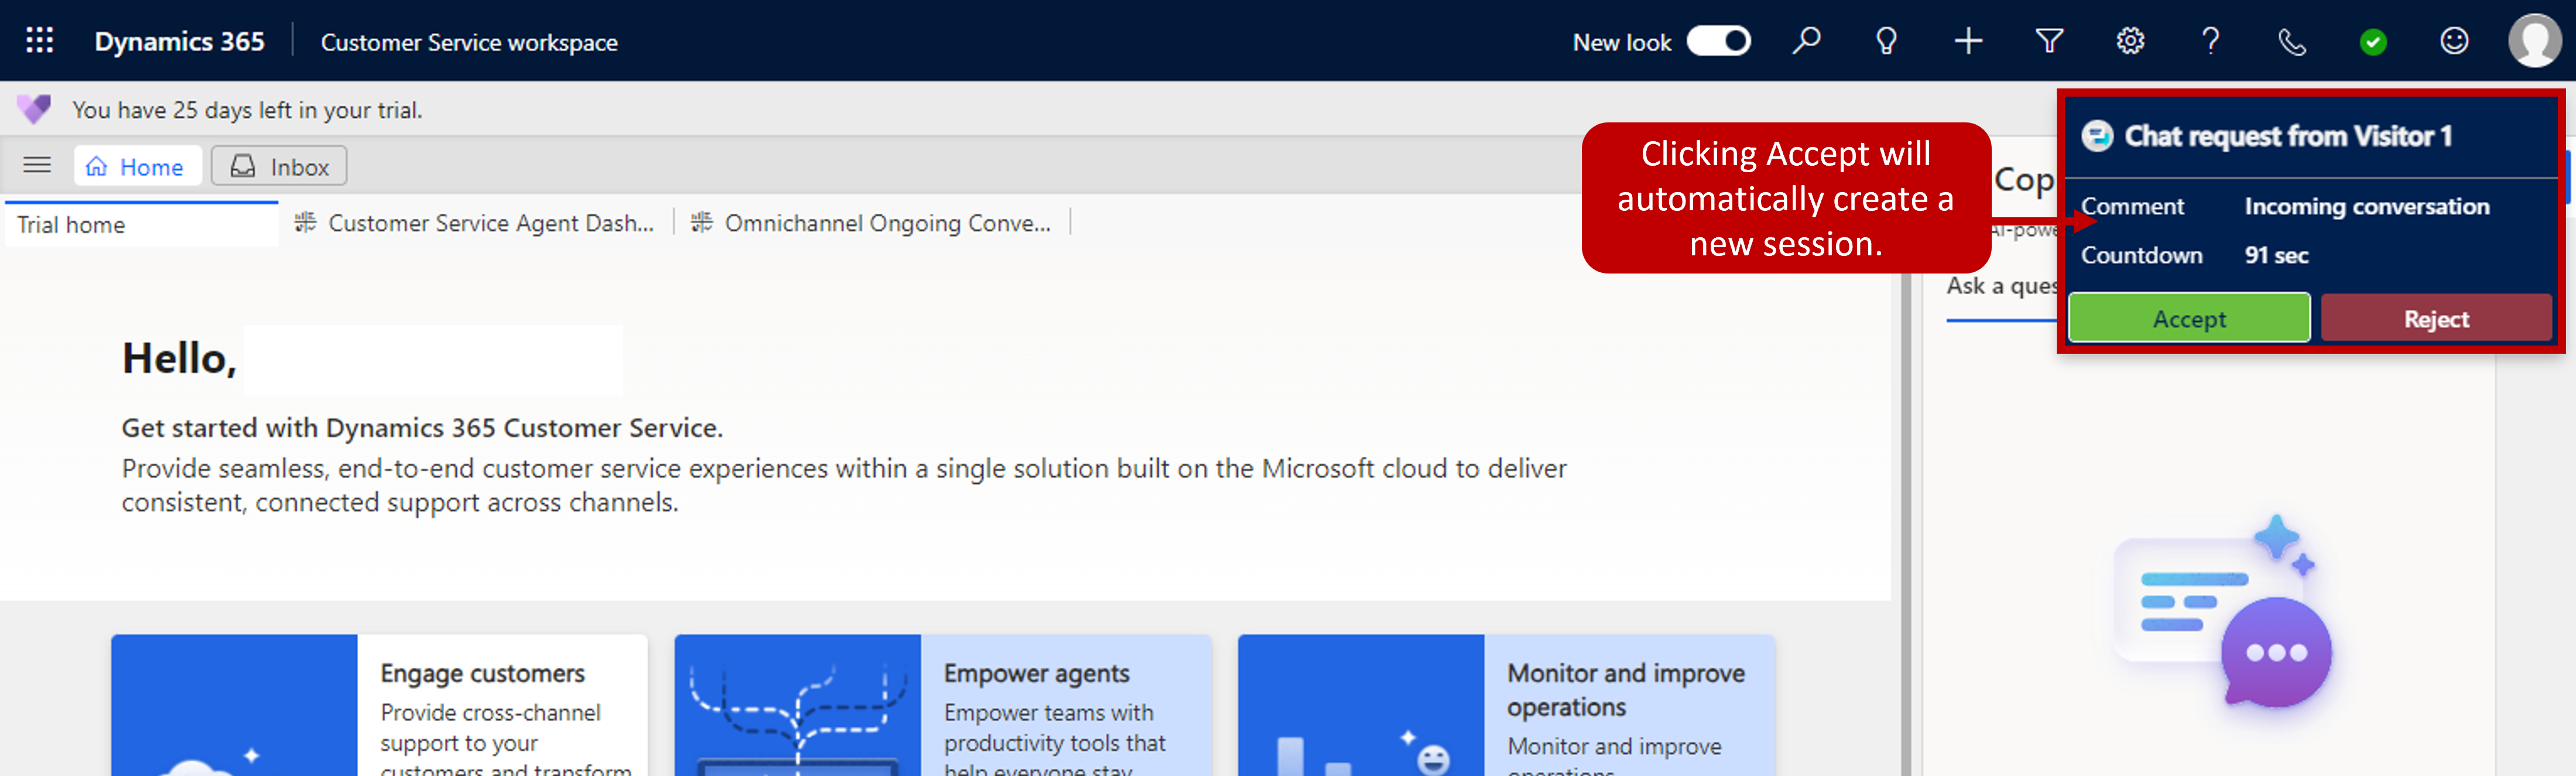Click the chat bubble icon in notification header

pyautogui.click(x=2097, y=136)
